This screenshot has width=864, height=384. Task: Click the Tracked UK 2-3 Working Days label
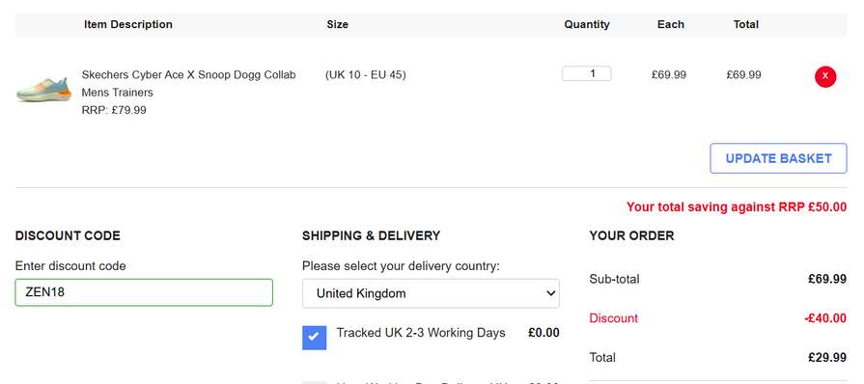(x=421, y=333)
